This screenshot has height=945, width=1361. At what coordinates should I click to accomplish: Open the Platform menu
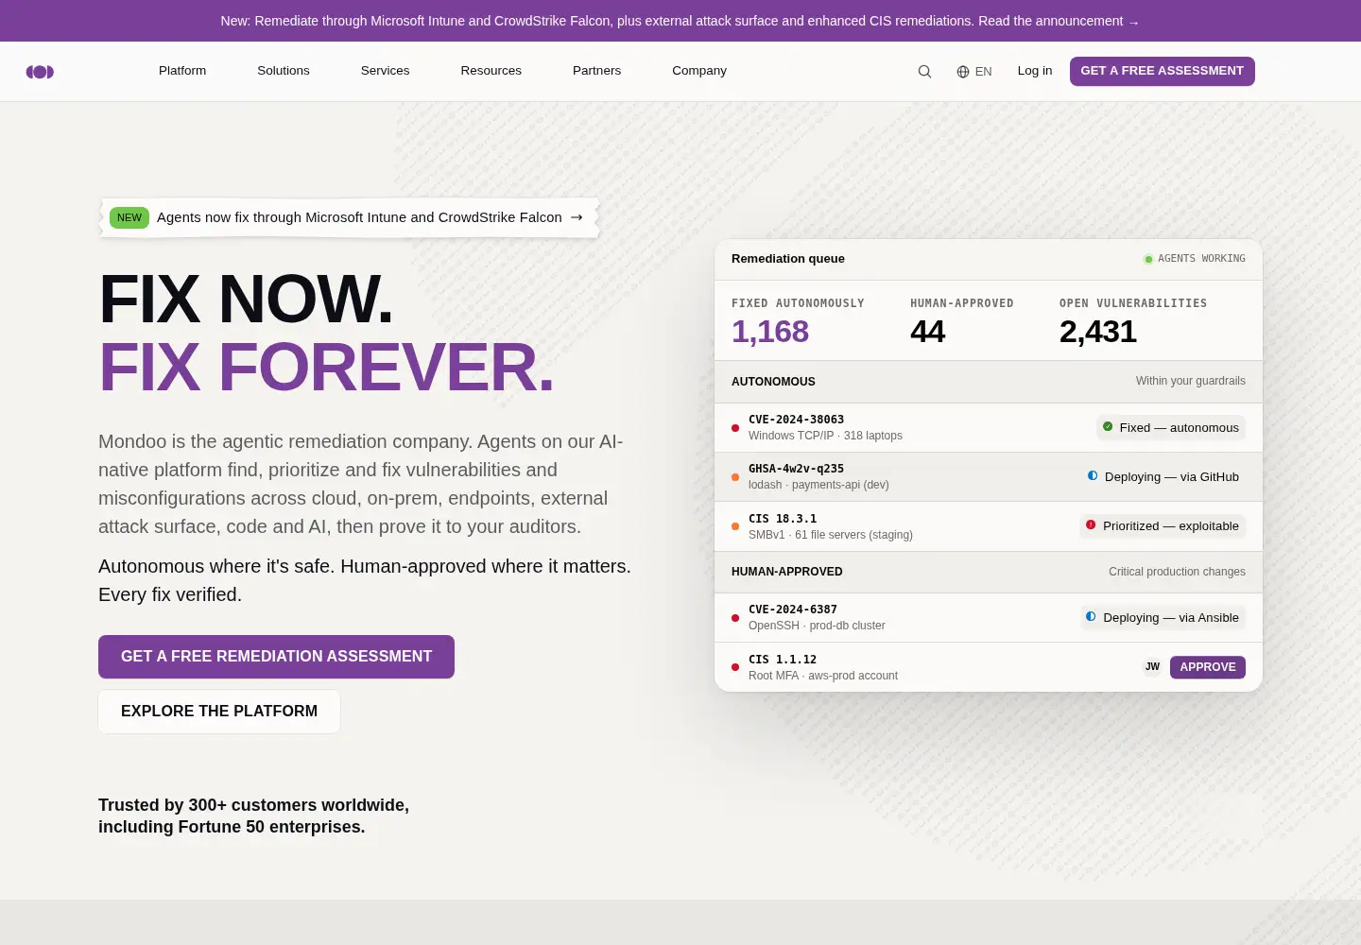pos(182,71)
